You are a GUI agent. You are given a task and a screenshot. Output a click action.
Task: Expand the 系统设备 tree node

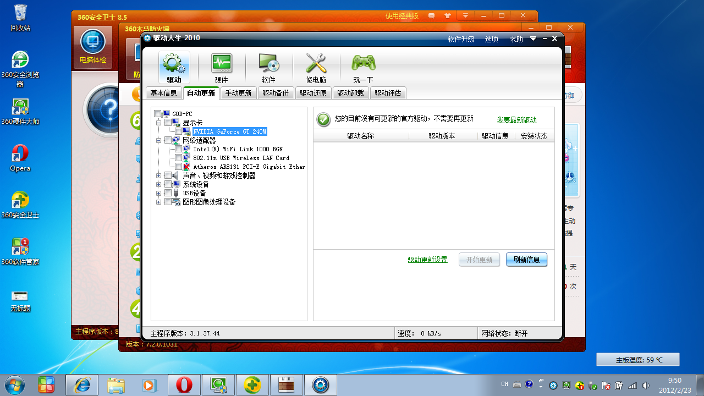(159, 184)
